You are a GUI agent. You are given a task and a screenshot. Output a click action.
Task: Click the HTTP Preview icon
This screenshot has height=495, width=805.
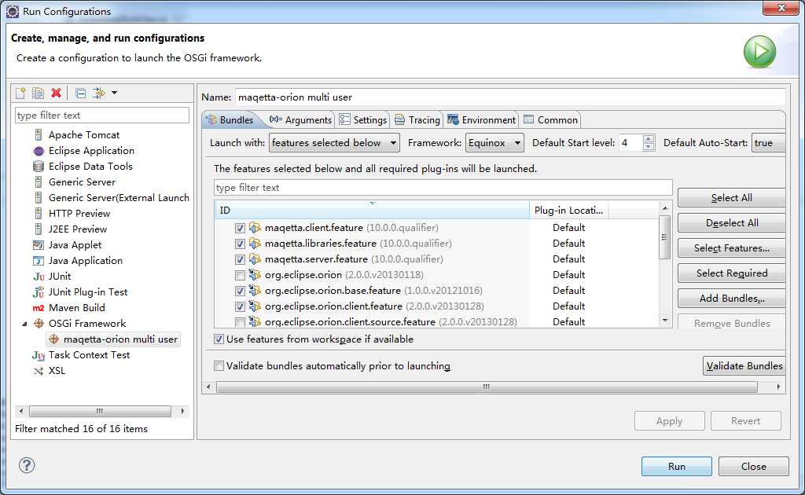tap(39, 214)
